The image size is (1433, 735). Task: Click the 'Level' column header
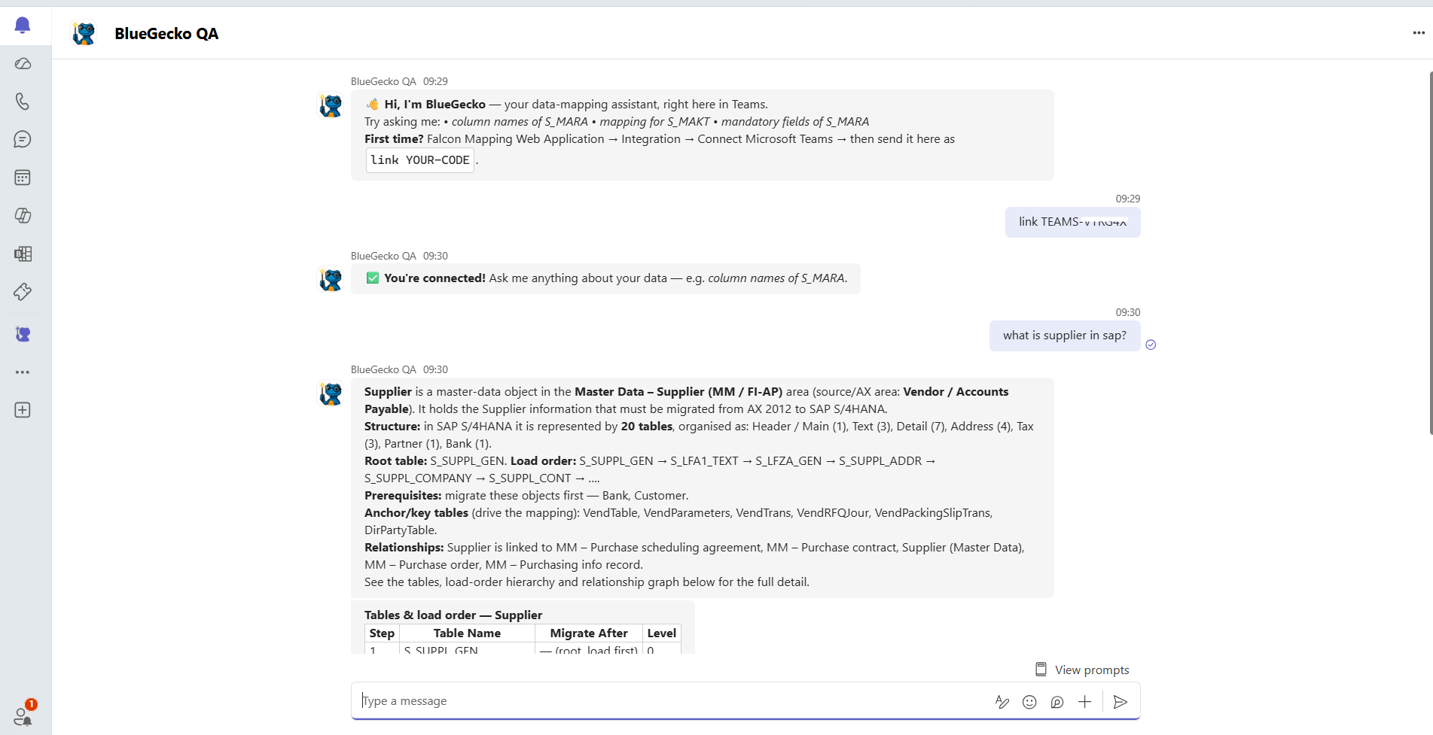point(662,633)
